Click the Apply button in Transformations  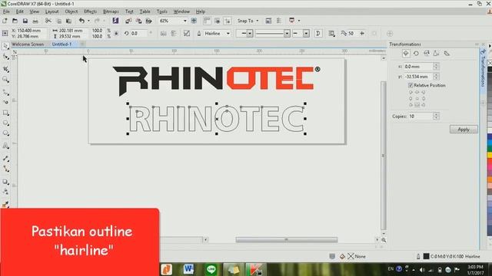pyautogui.click(x=464, y=130)
